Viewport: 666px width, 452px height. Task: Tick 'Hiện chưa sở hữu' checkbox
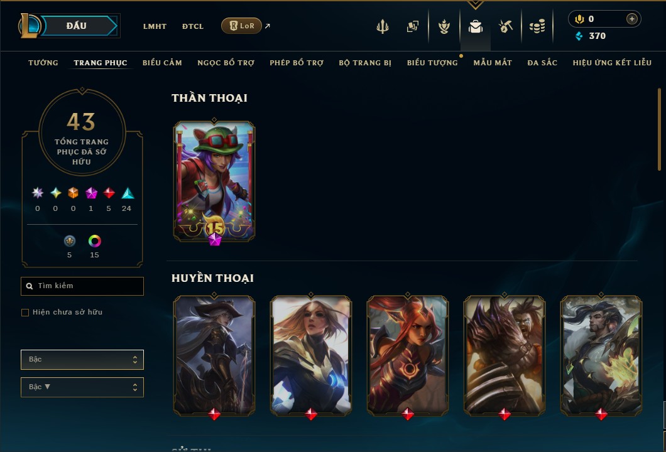(25, 313)
